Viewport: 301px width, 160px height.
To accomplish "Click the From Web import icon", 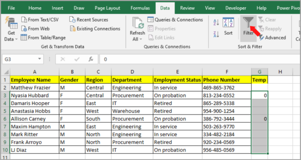I will [x=24, y=29].
